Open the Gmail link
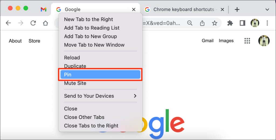 pyautogui.click(x=208, y=41)
